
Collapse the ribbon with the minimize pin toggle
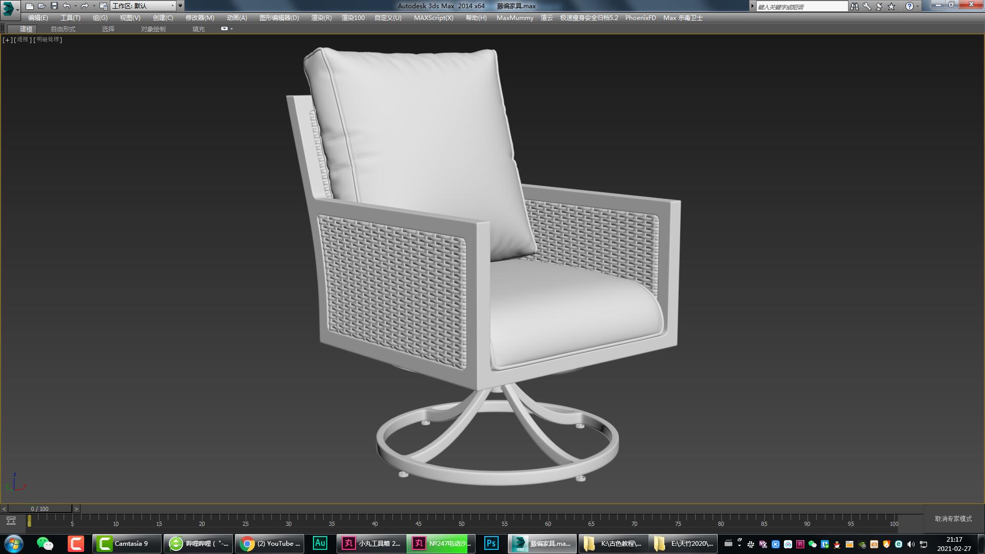tap(225, 29)
